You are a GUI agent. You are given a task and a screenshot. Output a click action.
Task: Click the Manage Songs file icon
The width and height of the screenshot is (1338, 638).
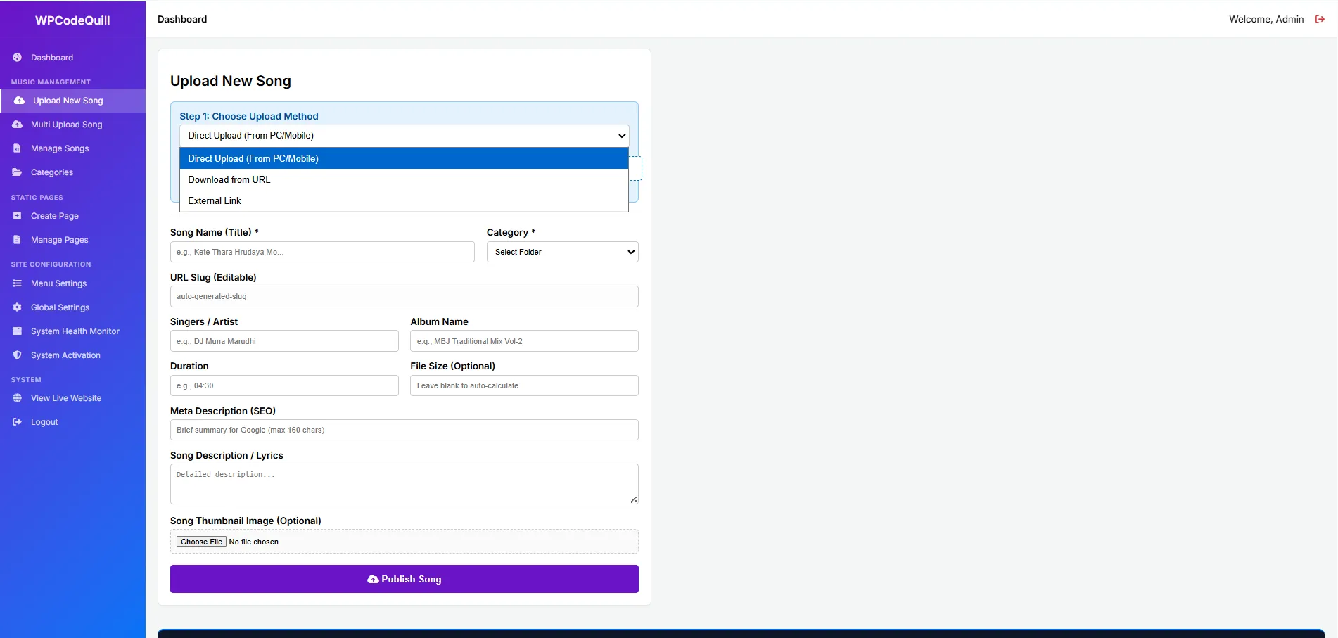pos(17,148)
